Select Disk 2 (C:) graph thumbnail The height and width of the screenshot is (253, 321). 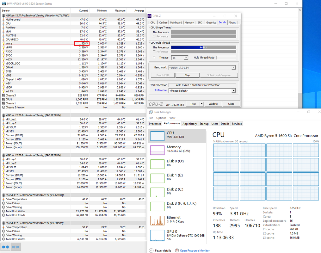coord(157,192)
